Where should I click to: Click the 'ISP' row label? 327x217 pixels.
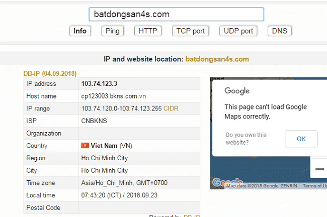point(31,121)
